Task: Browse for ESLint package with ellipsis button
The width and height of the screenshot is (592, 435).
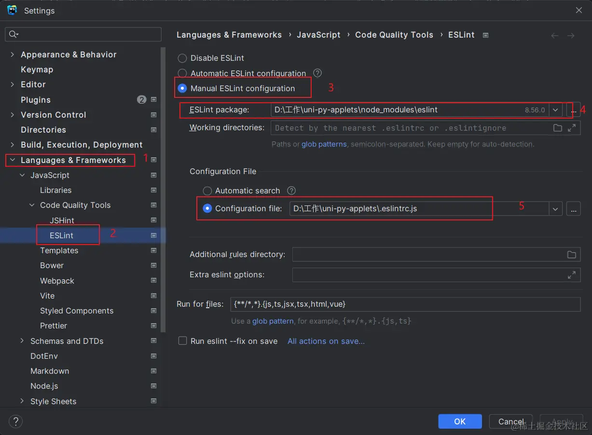Action: [573, 110]
